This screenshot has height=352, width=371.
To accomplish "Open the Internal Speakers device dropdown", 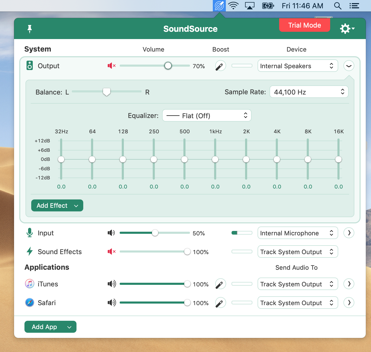I will [x=298, y=66].
